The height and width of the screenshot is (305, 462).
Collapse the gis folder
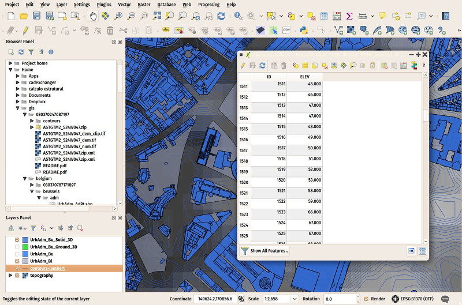click(x=17, y=108)
